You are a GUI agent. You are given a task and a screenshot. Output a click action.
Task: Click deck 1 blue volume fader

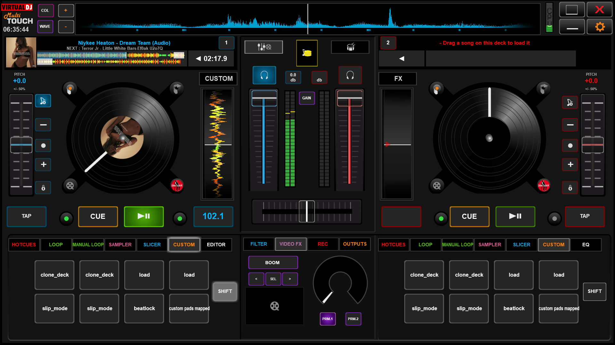point(264,98)
